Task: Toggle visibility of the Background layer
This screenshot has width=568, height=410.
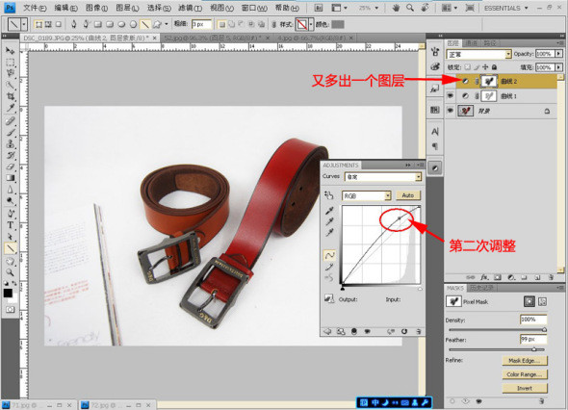Action: 451,111
